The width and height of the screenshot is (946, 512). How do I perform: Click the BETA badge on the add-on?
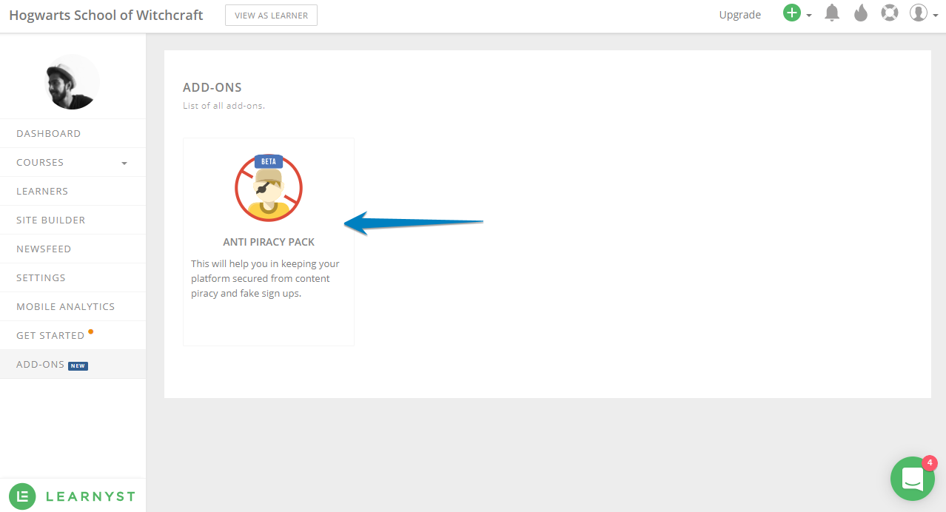pos(269,161)
